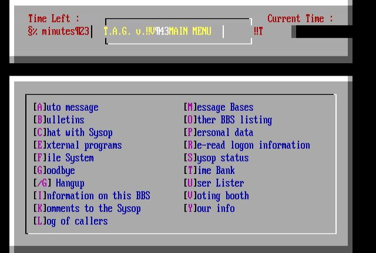This screenshot has width=376, height=253.
Task: Select [R]e-read logon information
Action: 247,145
